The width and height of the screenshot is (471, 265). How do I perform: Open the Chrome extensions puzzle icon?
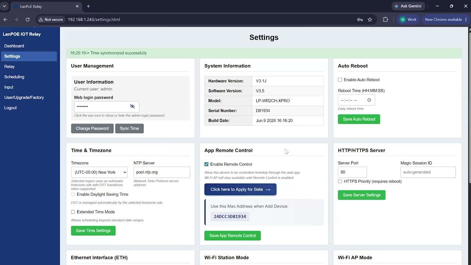point(385,20)
